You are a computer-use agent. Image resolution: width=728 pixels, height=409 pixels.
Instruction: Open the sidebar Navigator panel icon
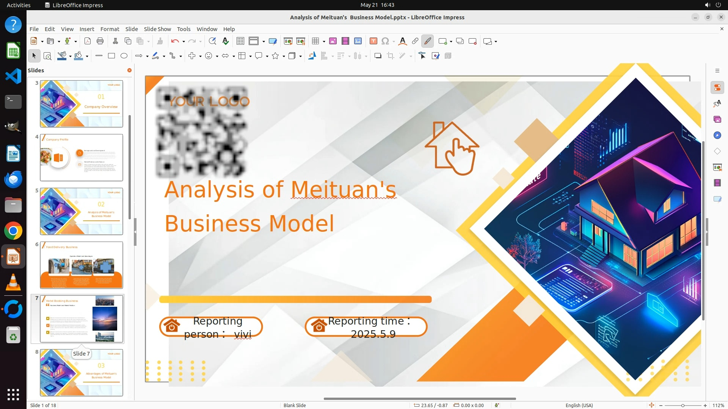pyautogui.click(x=717, y=135)
